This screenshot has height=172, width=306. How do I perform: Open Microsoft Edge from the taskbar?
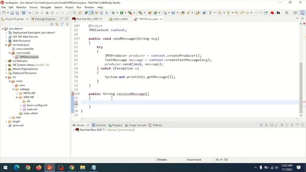coord(17,168)
